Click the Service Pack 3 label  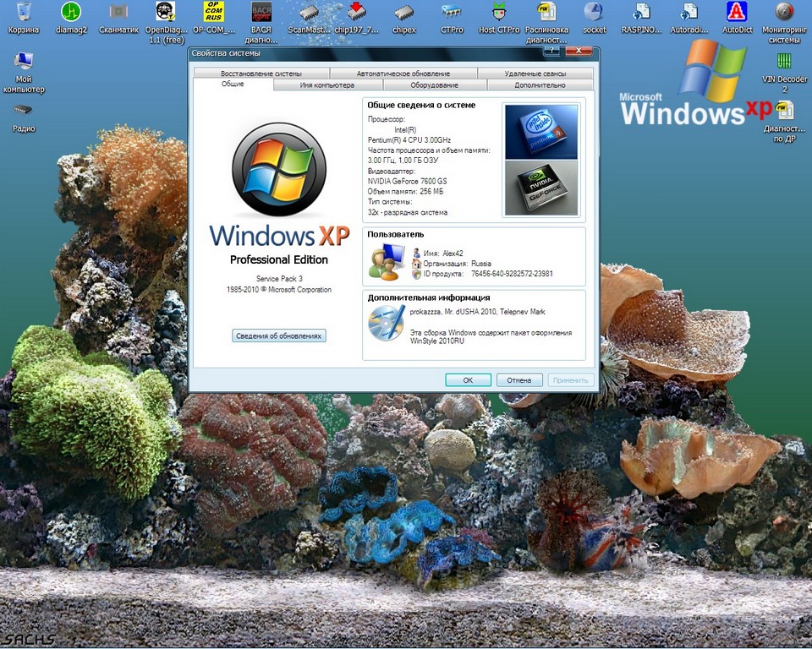tap(279, 278)
